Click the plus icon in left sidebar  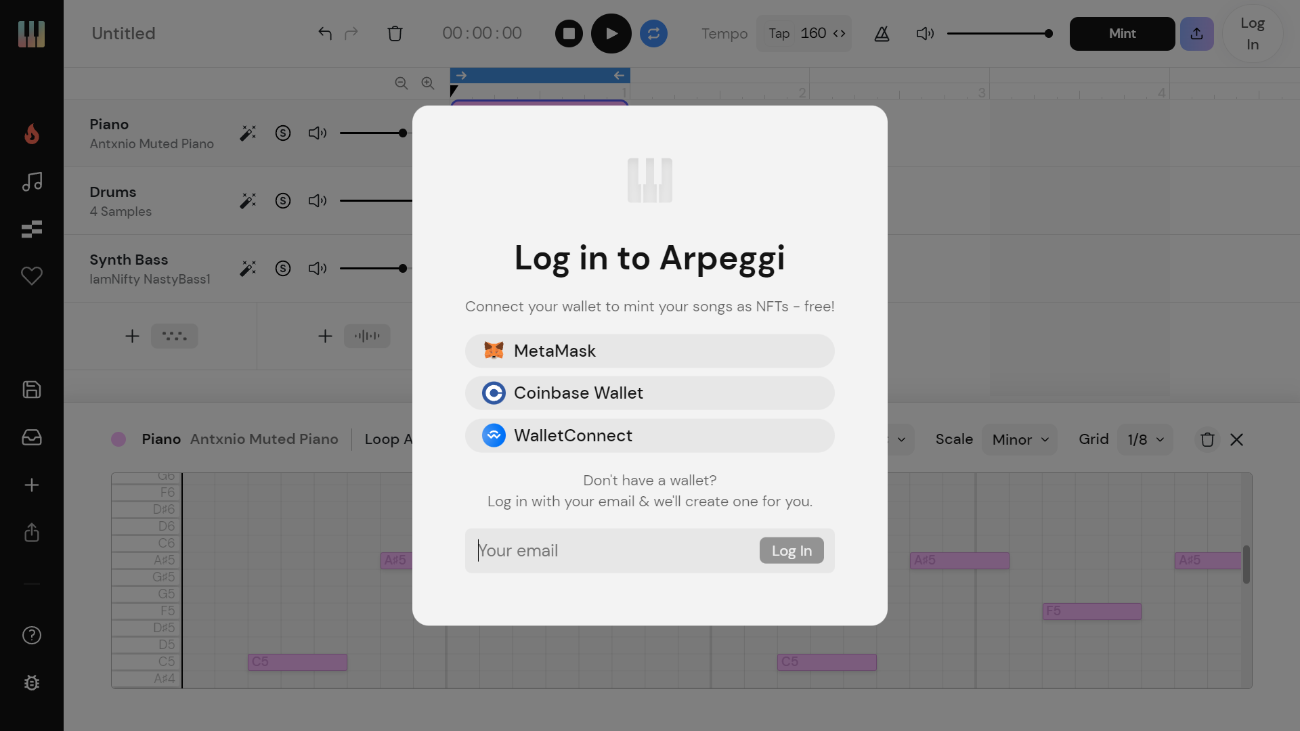[32, 485]
